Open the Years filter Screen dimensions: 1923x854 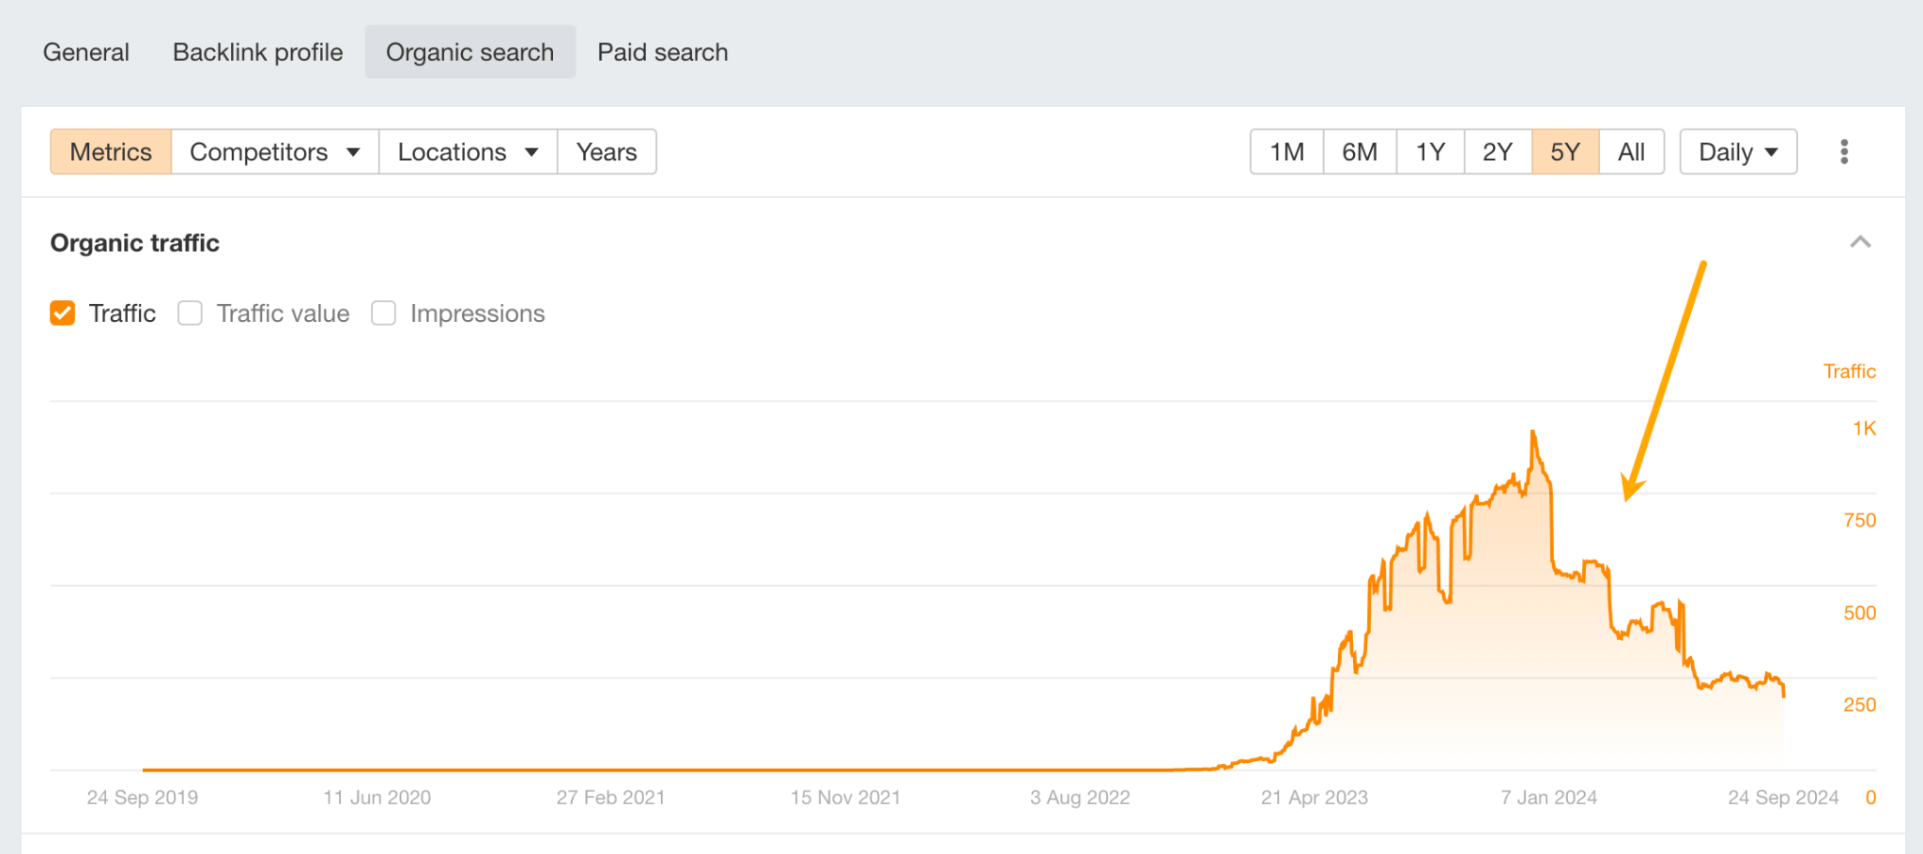pos(607,151)
